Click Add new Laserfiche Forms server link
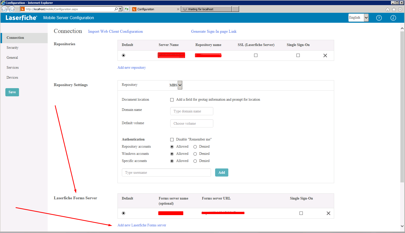This screenshot has height=233, width=405. (142, 225)
